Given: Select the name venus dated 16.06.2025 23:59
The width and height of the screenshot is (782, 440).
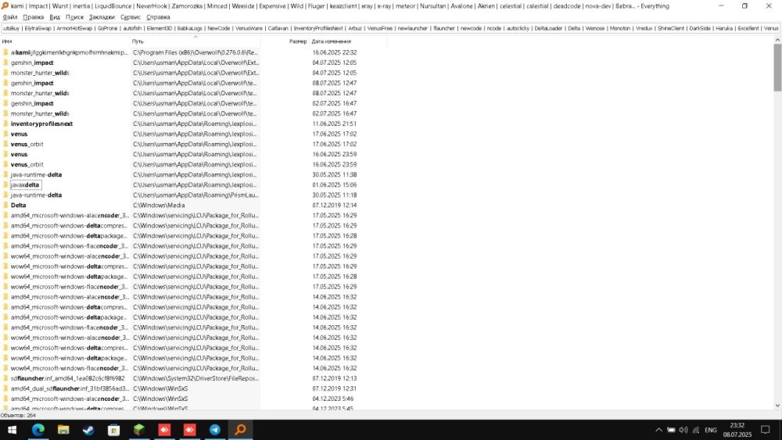Looking at the screenshot, I should tap(19, 155).
